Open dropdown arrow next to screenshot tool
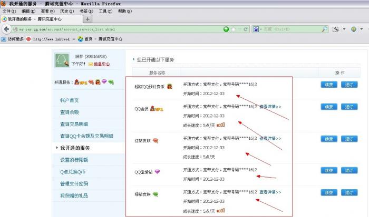This screenshot has height=217, width=369. [x=344, y=29]
